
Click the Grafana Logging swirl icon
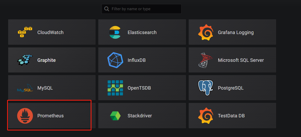pos(206,32)
